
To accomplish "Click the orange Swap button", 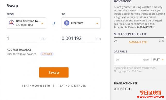I will click(x=54, y=72).
